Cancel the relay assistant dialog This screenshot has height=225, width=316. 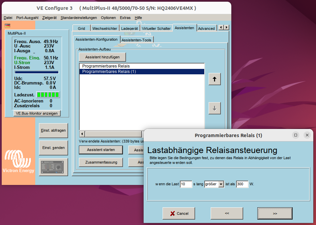click(179, 213)
